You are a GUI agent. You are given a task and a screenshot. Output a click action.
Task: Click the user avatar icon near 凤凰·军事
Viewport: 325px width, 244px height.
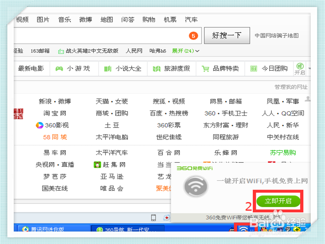(308, 99)
